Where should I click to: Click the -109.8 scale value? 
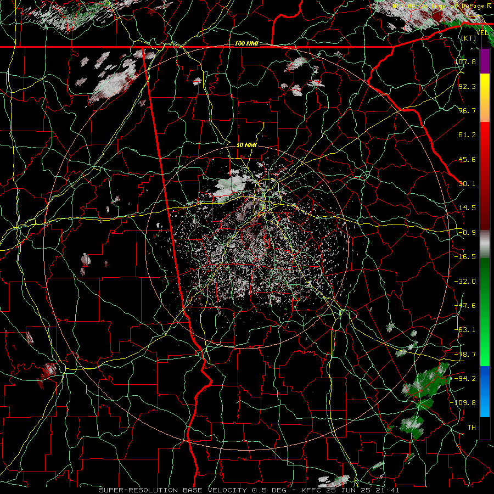pos(463,403)
